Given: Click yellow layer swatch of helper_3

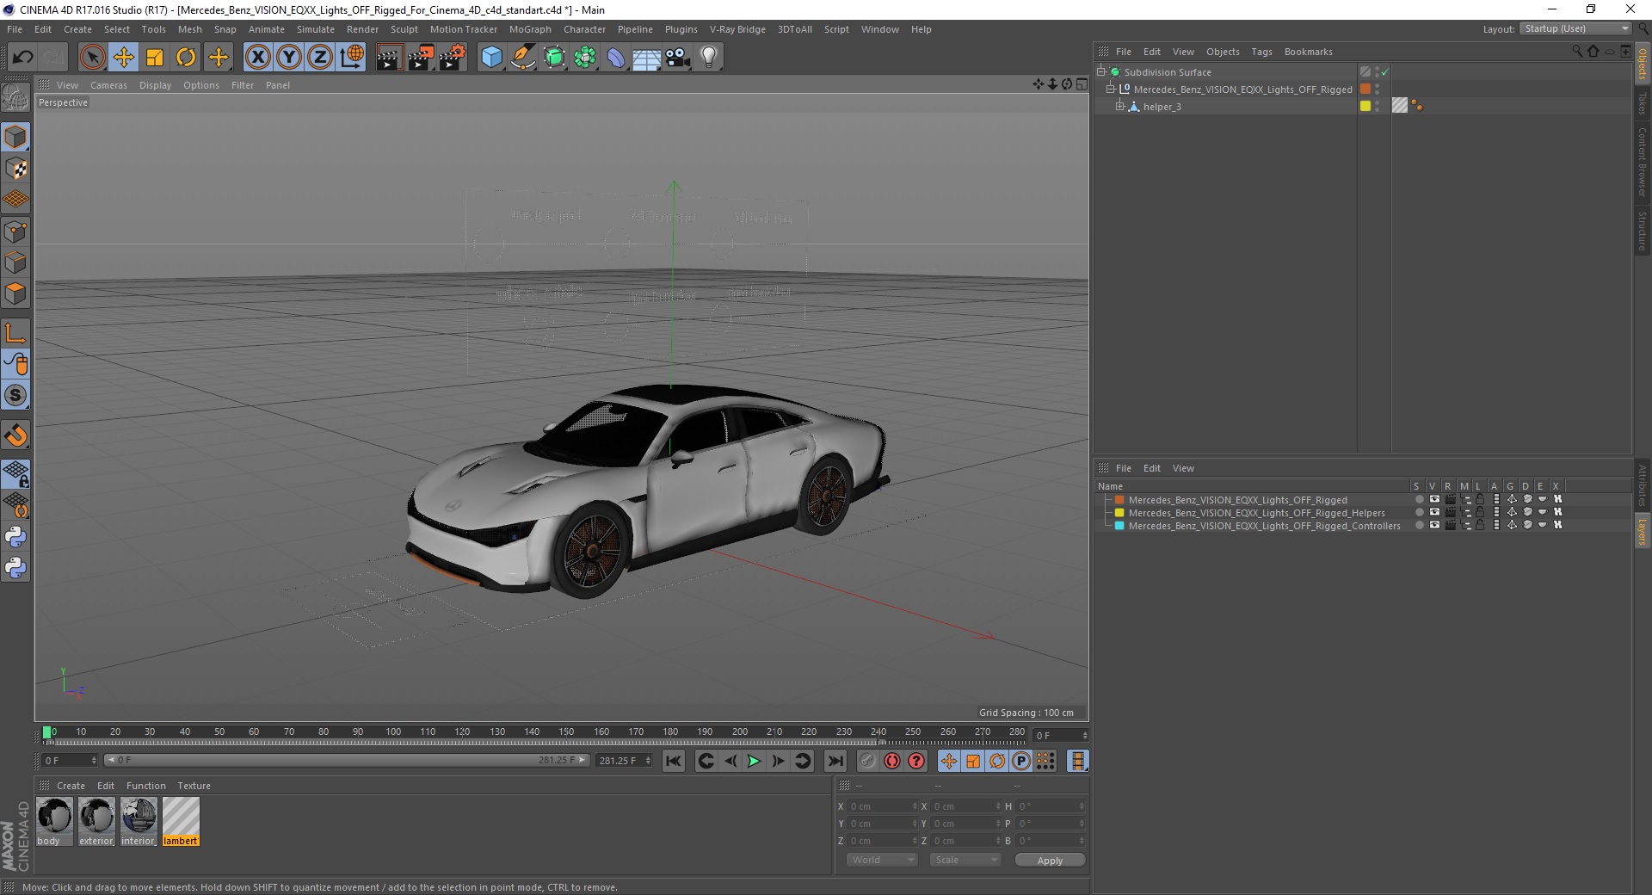Looking at the screenshot, I should (1365, 107).
